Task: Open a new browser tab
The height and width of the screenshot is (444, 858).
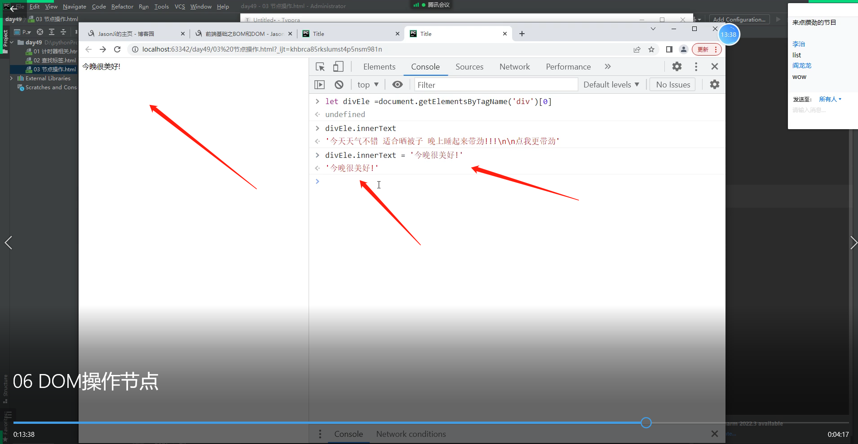Action: click(x=522, y=34)
